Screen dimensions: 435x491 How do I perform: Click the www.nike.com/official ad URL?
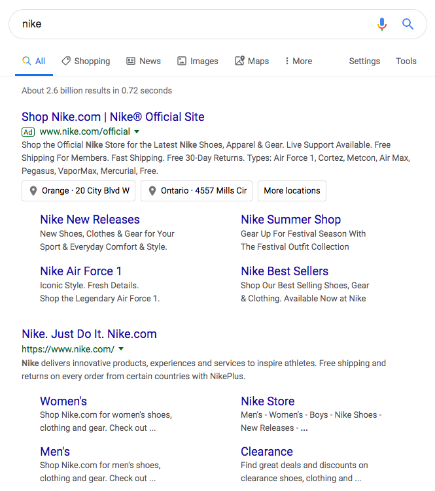coord(84,132)
